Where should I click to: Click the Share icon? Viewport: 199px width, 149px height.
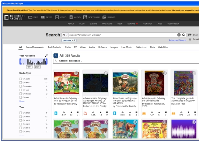(x=190, y=35)
